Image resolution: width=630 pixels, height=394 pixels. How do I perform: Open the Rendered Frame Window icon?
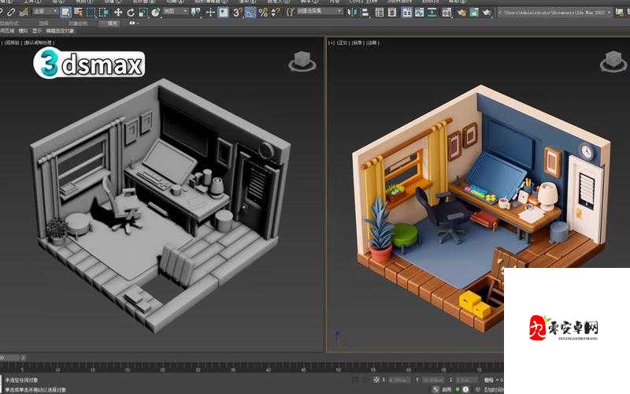(x=474, y=13)
